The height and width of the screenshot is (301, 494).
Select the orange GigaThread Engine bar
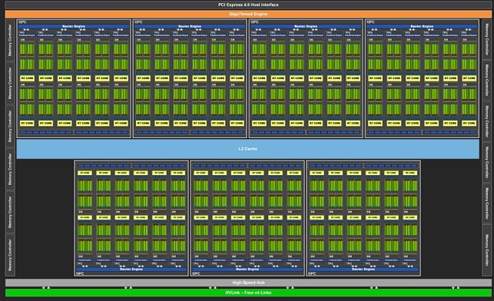(248, 14)
